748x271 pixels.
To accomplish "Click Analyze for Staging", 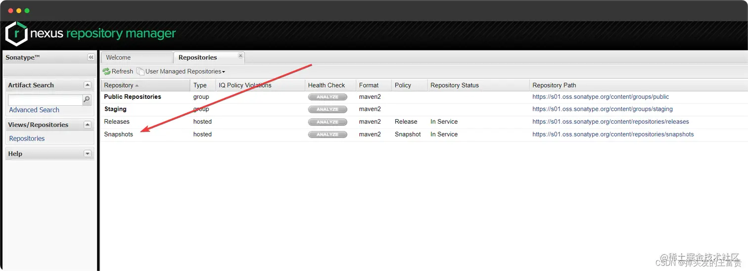I will [327, 109].
